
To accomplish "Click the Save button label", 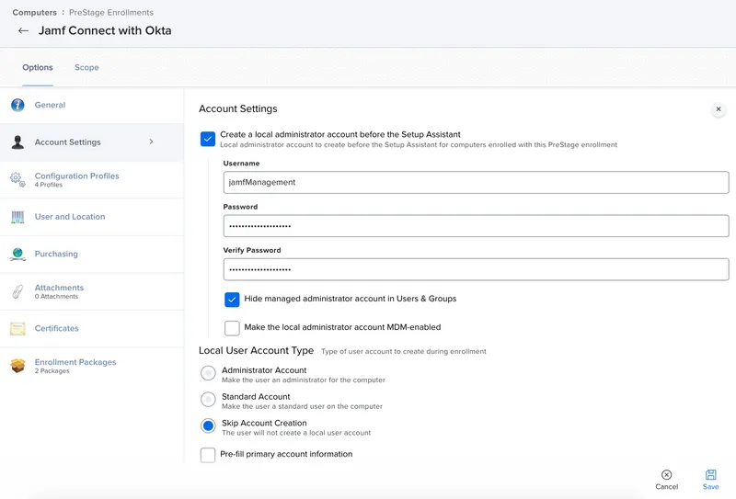I will 710,487.
